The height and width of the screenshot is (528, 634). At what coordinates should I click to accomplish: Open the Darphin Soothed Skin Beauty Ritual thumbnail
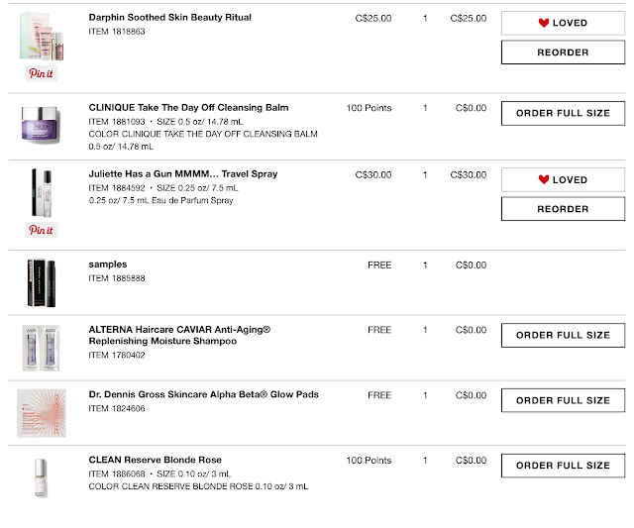(42, 36)
